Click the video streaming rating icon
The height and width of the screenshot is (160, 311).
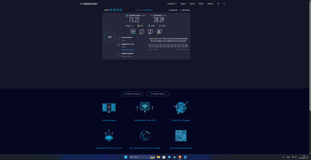[151, 31]
